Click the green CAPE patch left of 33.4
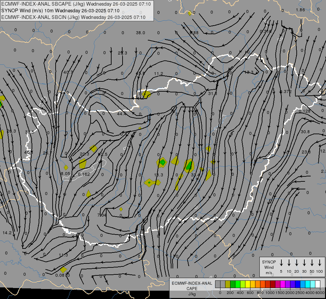Image resolution: width=326 pixels, height=299 pixels. [189, 165]
